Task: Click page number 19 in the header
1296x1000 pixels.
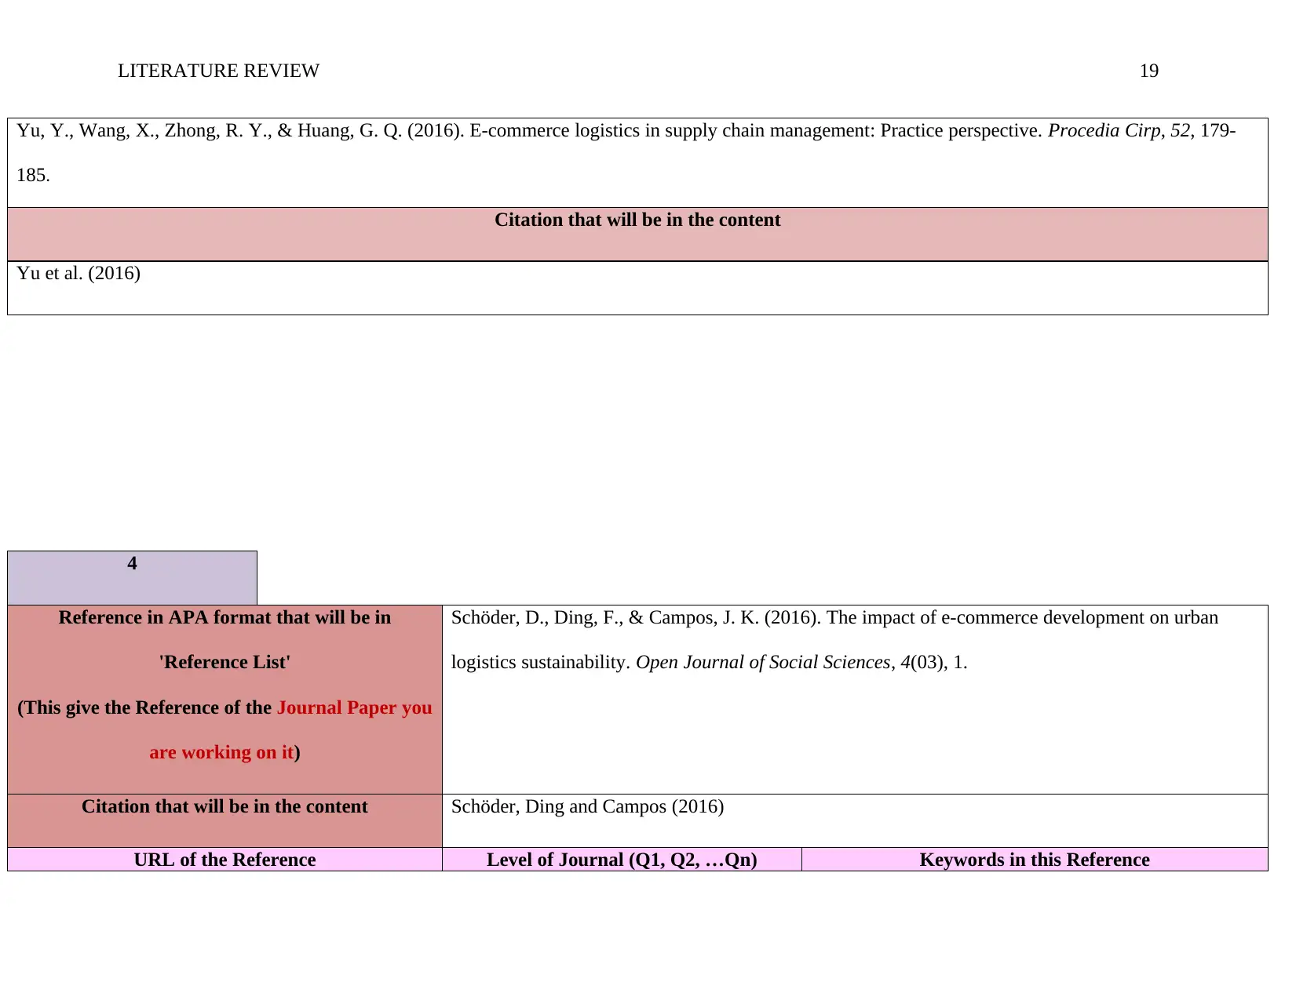Action: pos(1148,71)
